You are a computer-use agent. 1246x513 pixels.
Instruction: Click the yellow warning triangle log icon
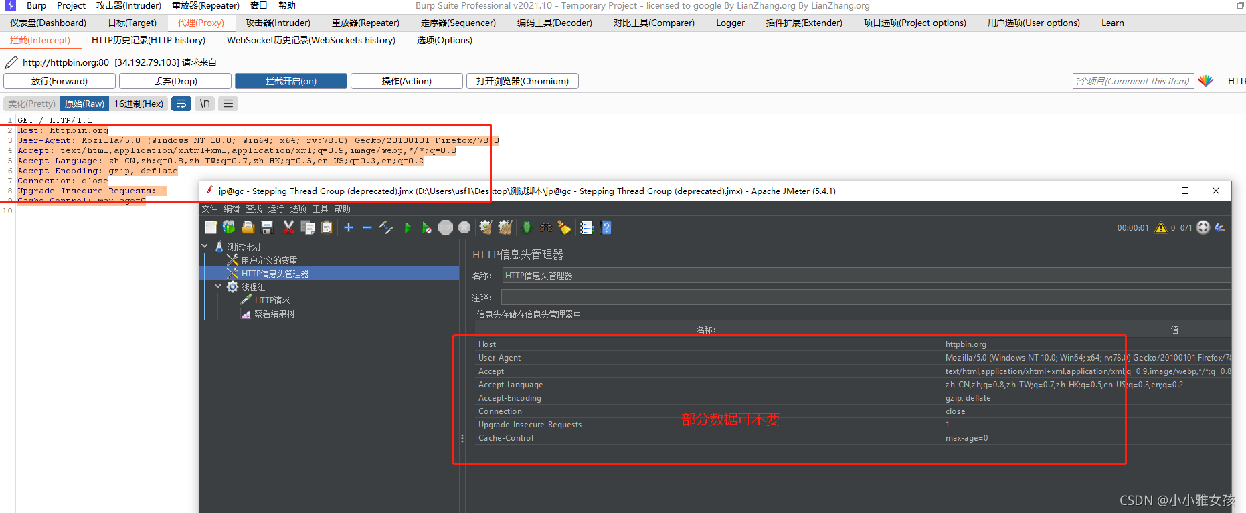tap(1161, 227)
